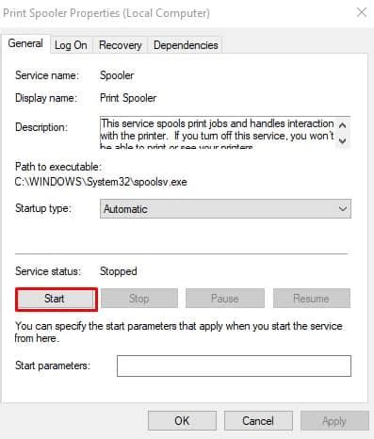This screenshot has width=374, height=439.
Task: Expand the Startup type dropdown
Action: point(225,209)
